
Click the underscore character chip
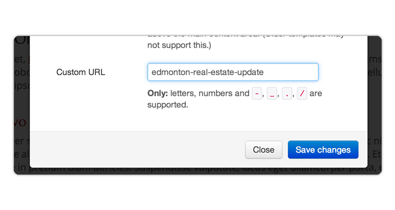[272, 93]
